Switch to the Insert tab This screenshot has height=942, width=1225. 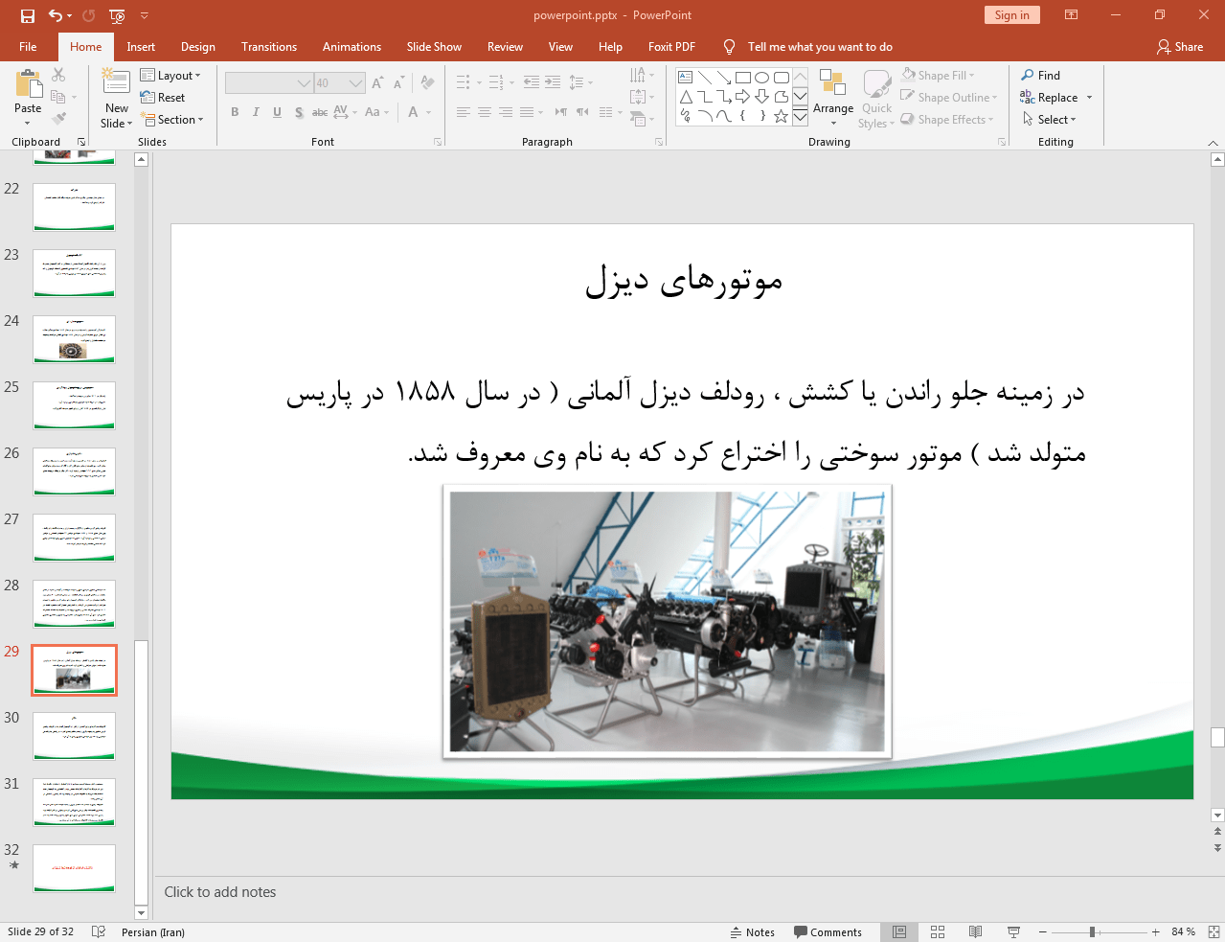(x=141, y=47)
